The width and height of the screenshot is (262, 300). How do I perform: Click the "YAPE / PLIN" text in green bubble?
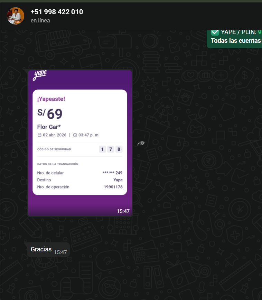[x=238, y=32]
